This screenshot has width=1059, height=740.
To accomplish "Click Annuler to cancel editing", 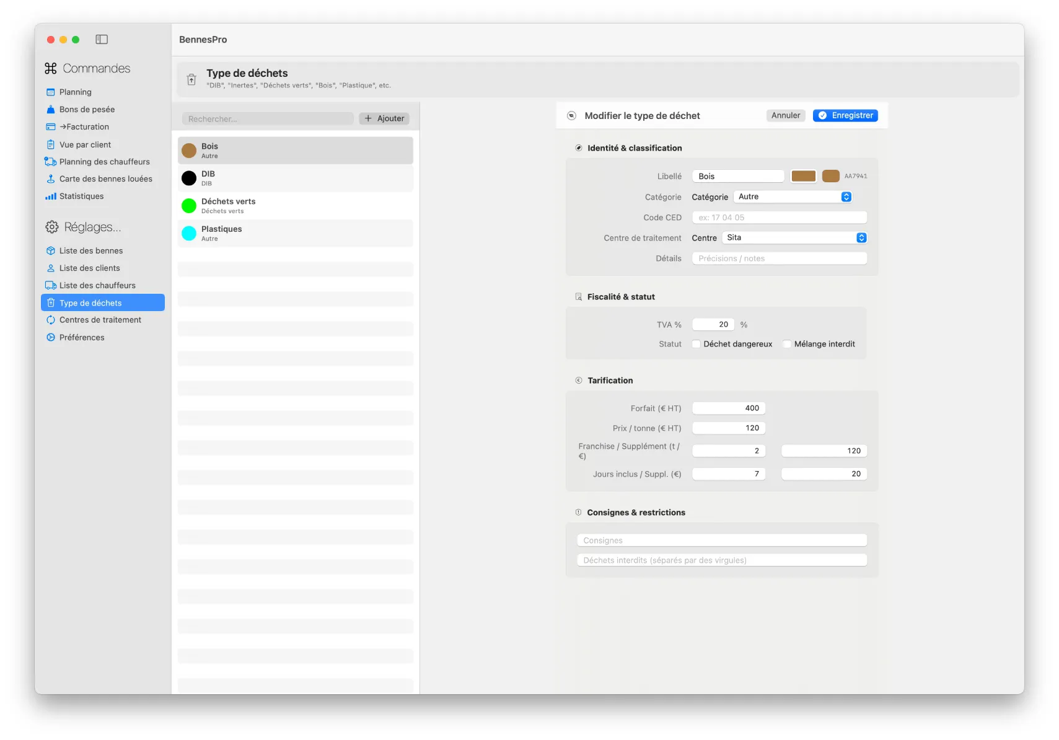I will [x=785, y=116].
